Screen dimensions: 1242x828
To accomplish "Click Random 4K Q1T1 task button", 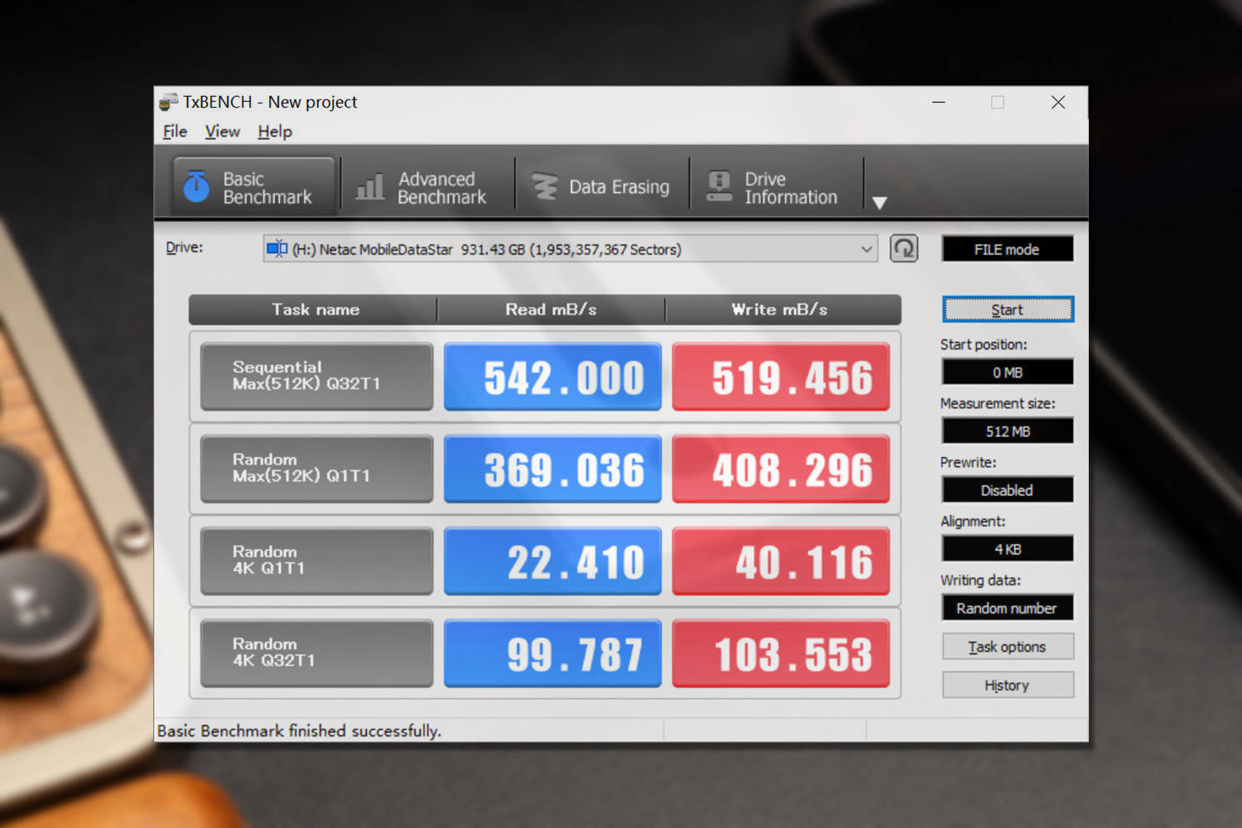I will tap(317, 561).
